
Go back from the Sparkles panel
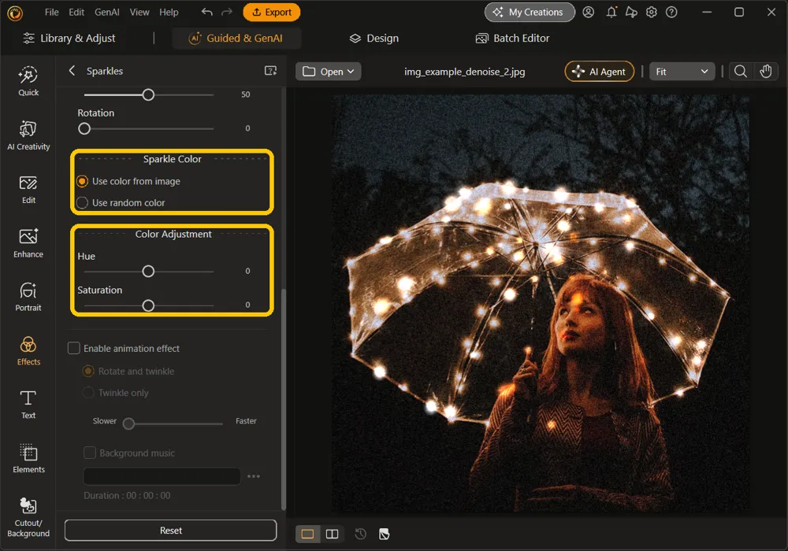coord(72,71)
